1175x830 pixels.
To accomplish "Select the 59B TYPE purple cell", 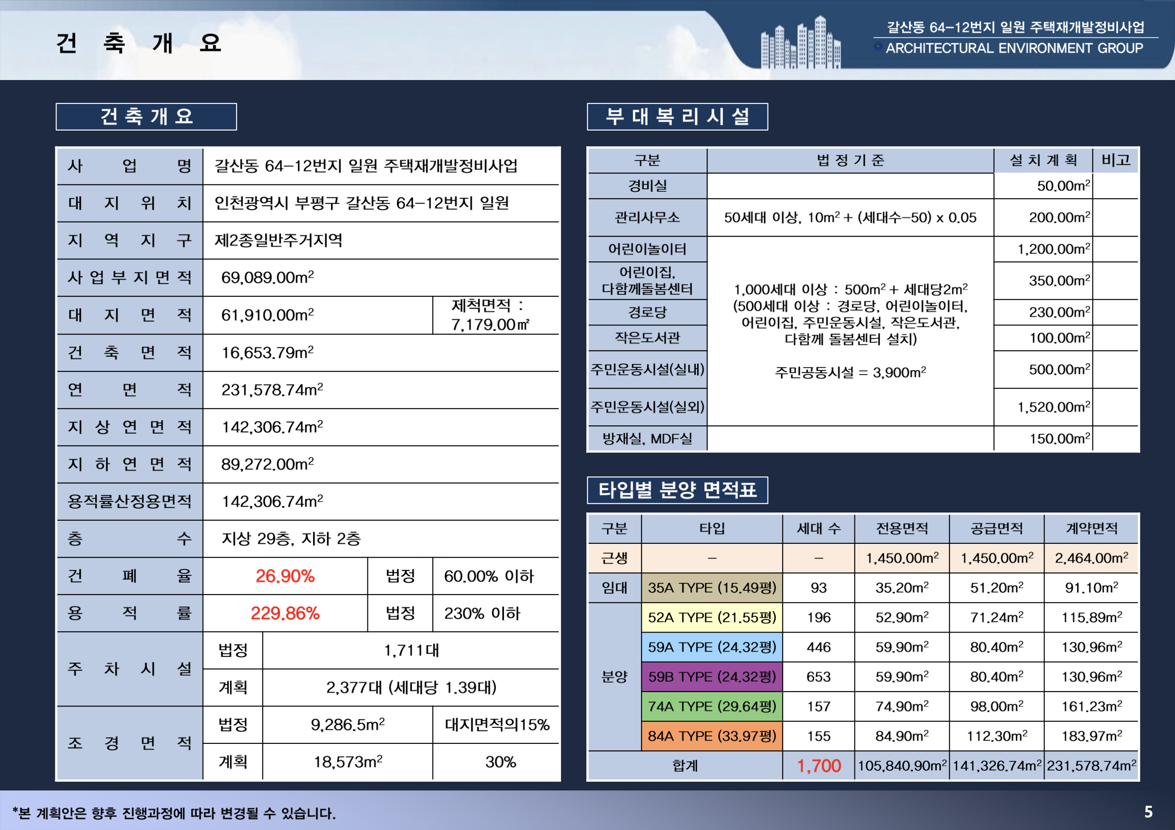I will pos(711,677).
